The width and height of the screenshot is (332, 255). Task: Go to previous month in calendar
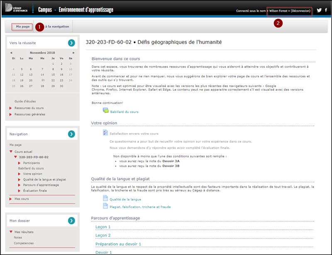(11, 53)
